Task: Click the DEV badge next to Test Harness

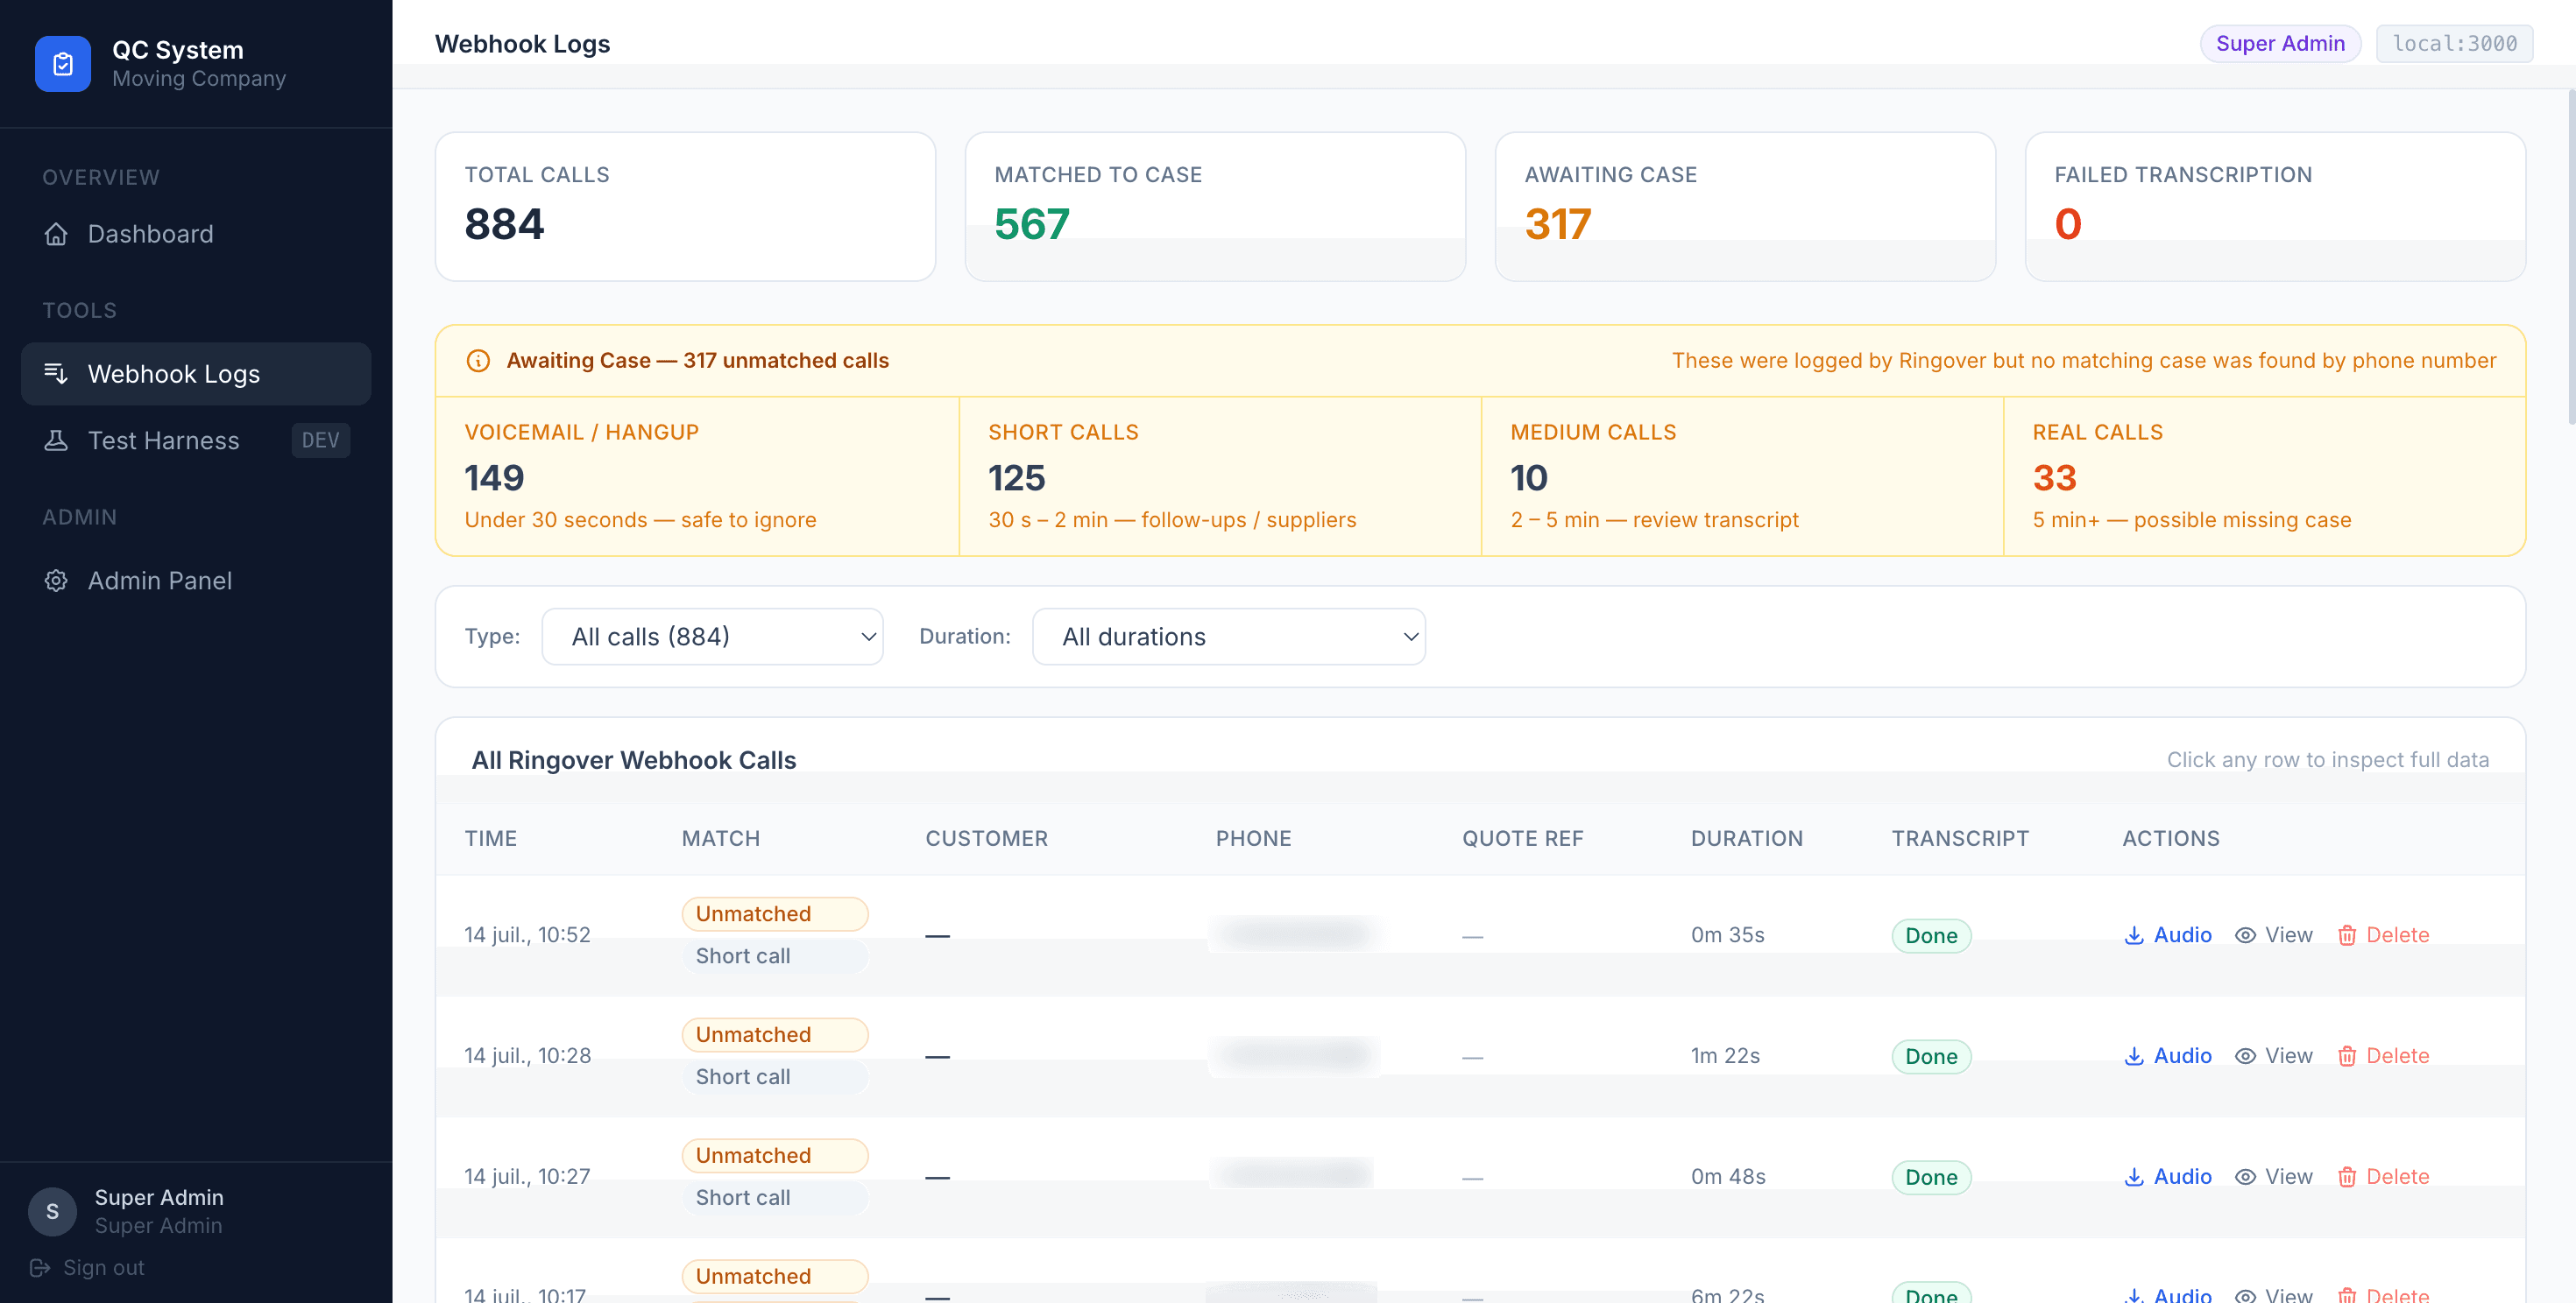Action: tap(320, 440)
